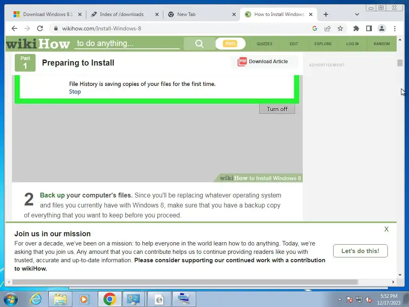Close the Index of /downloads tab
The image size is (409, 307).
click(157, 14)
